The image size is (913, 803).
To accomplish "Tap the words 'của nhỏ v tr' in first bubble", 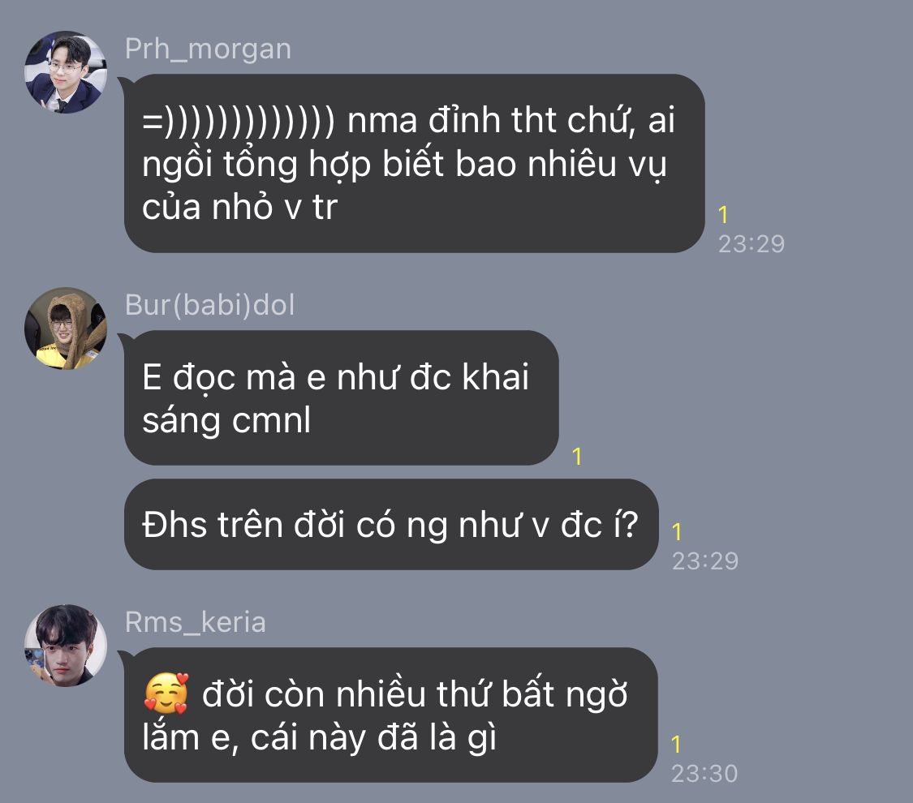I will (x=240, y=207).
